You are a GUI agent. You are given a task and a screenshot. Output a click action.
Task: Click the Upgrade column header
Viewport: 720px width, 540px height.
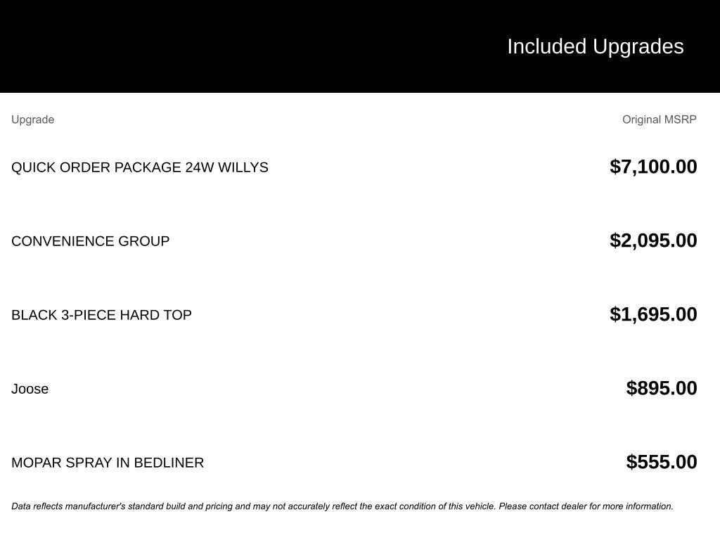click(32, 120)
